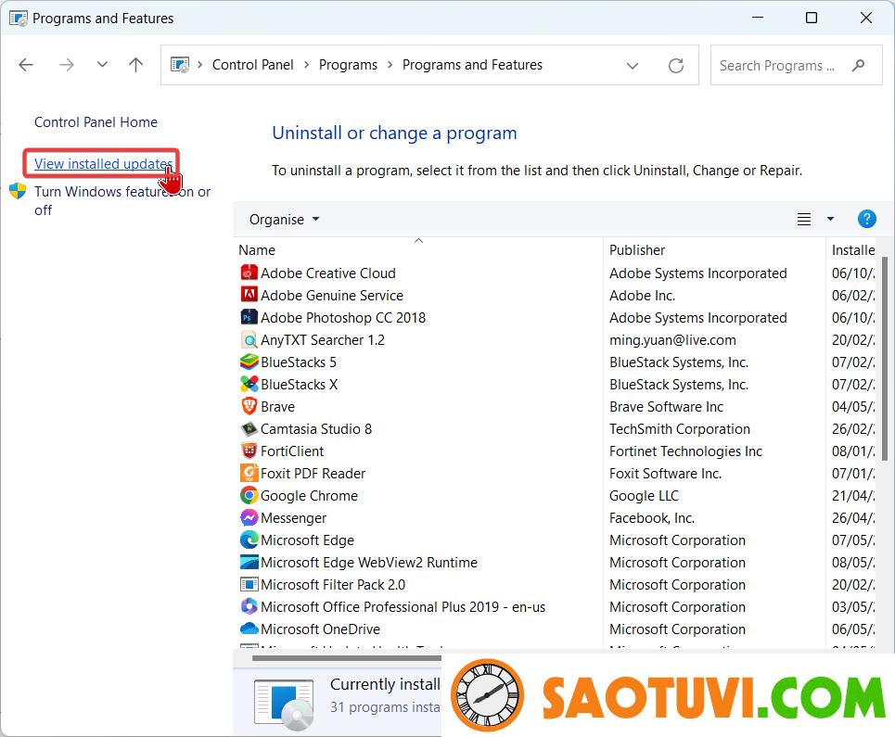This screenshot has width=895, height=737.
Task: Select the BlueStacks X icon
Action: (x=249, y=385)
